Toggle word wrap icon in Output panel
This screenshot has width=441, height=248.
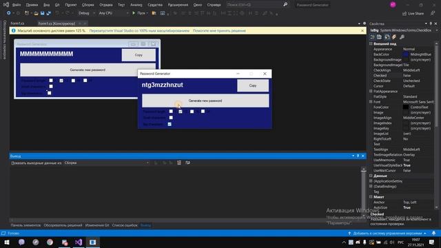click(187, 163)
